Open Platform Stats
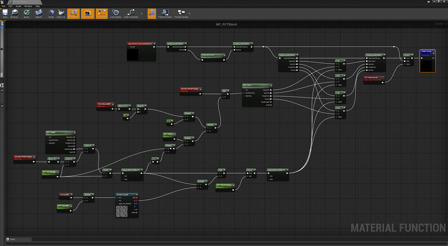 pyautogui.click(x=165, y=13)
